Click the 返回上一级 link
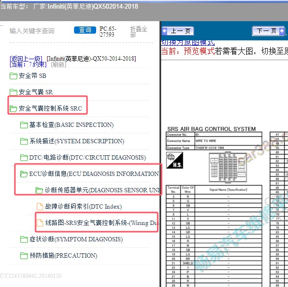288x287 pixels. pos(26,59)
